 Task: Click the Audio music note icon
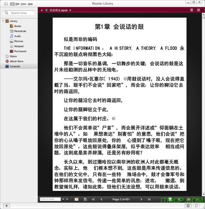tap(12, 36)
